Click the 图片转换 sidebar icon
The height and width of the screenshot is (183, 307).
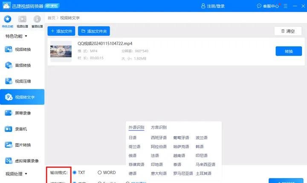click(x=9, y=145)
